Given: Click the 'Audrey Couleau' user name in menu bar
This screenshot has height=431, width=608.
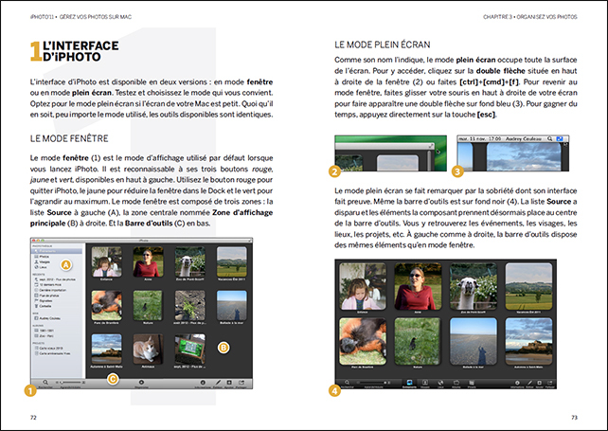Looking at the screenshot, I should 524,138.
